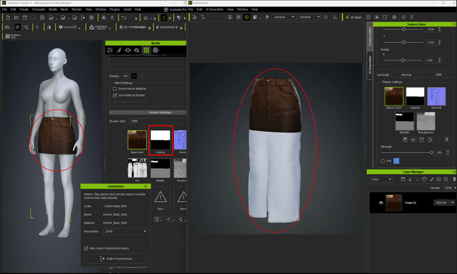Close the FashionGen notice panel

(x=146, y=186)
